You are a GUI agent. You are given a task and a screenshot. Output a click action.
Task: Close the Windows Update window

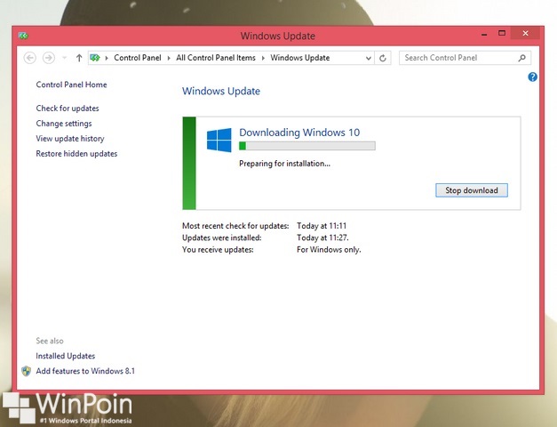pyautogui.click(x=525, y=34)
